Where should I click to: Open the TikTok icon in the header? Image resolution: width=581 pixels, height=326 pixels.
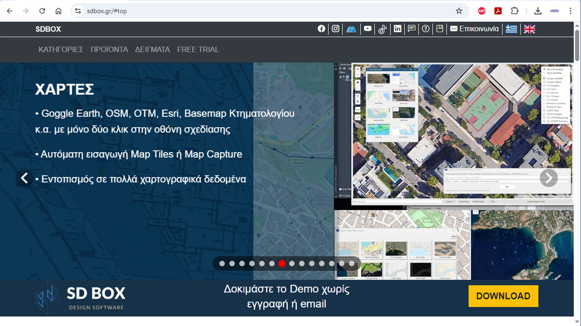(x=382, y=29)
